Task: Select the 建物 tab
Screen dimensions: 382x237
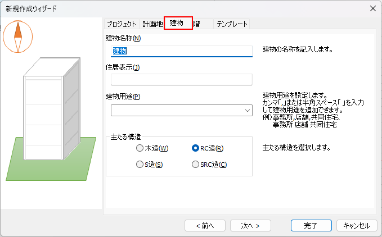Action: (x=178, y=24)
